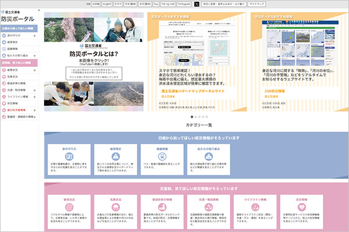
Task: Click the 身の守り方 sidebar icon
Action: pyautogui.click(x=4, y=35)
